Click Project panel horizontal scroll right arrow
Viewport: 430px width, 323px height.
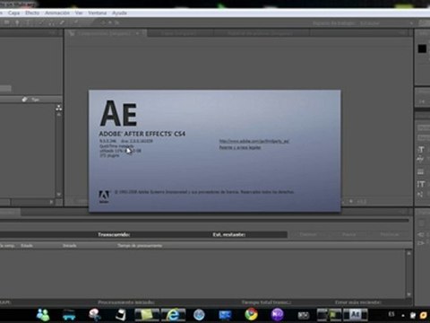click(x=51, y=202)
